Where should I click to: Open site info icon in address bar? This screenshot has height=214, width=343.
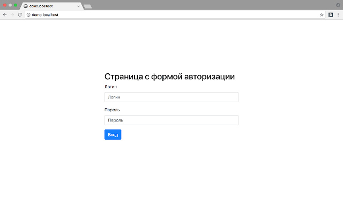pyautogui.click(x=28, y=15)
